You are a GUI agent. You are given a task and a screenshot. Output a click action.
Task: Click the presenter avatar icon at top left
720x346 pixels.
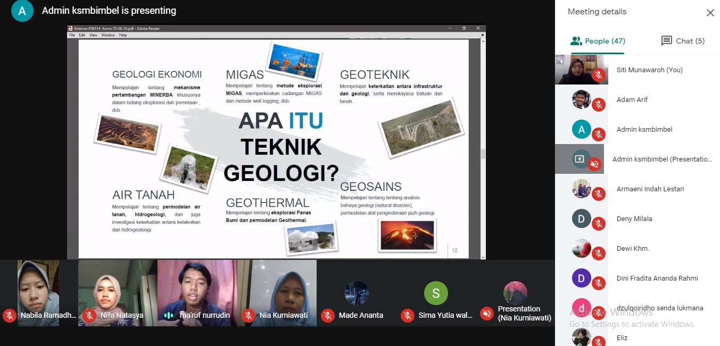tap(22, 11)
